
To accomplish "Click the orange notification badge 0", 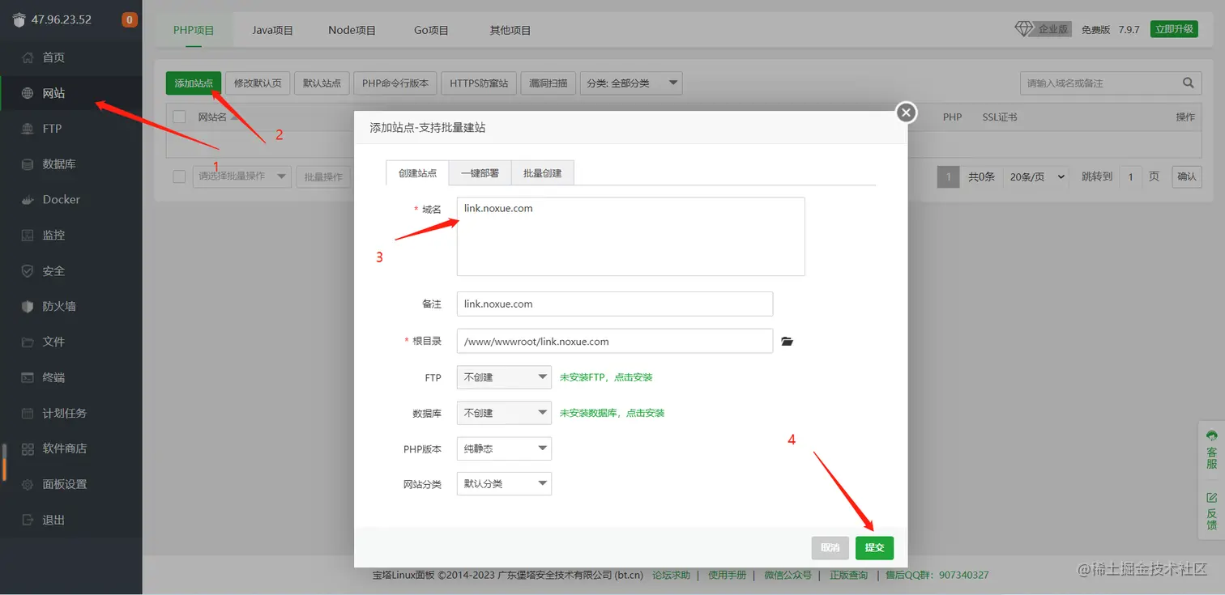I will pyautogui.click(x=130, y=19).
